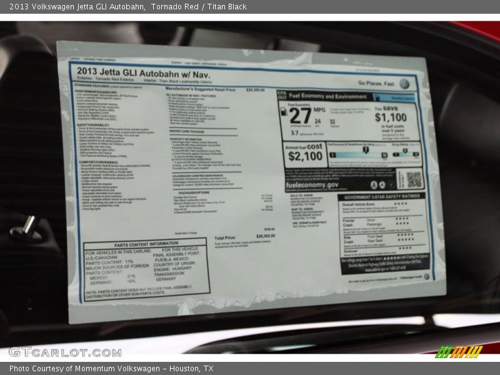Click the fueleconomy.gov link text

coord(312,185)
